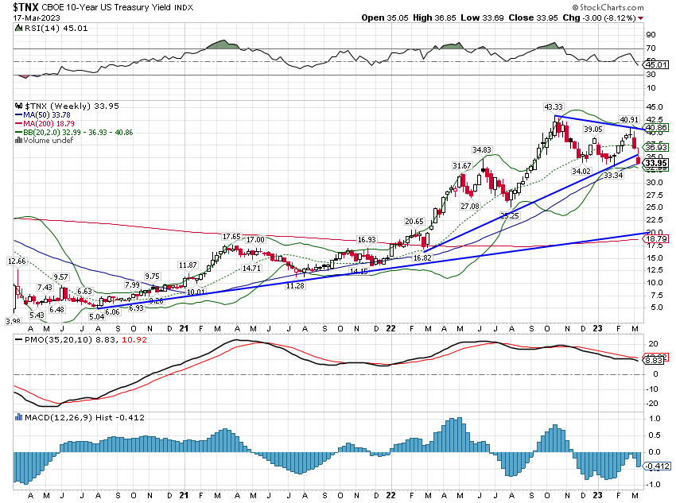This screenshot has width=676, height=503.
Task: Click the 'Volume undef' legend label
Action: (x=49, y=141)
